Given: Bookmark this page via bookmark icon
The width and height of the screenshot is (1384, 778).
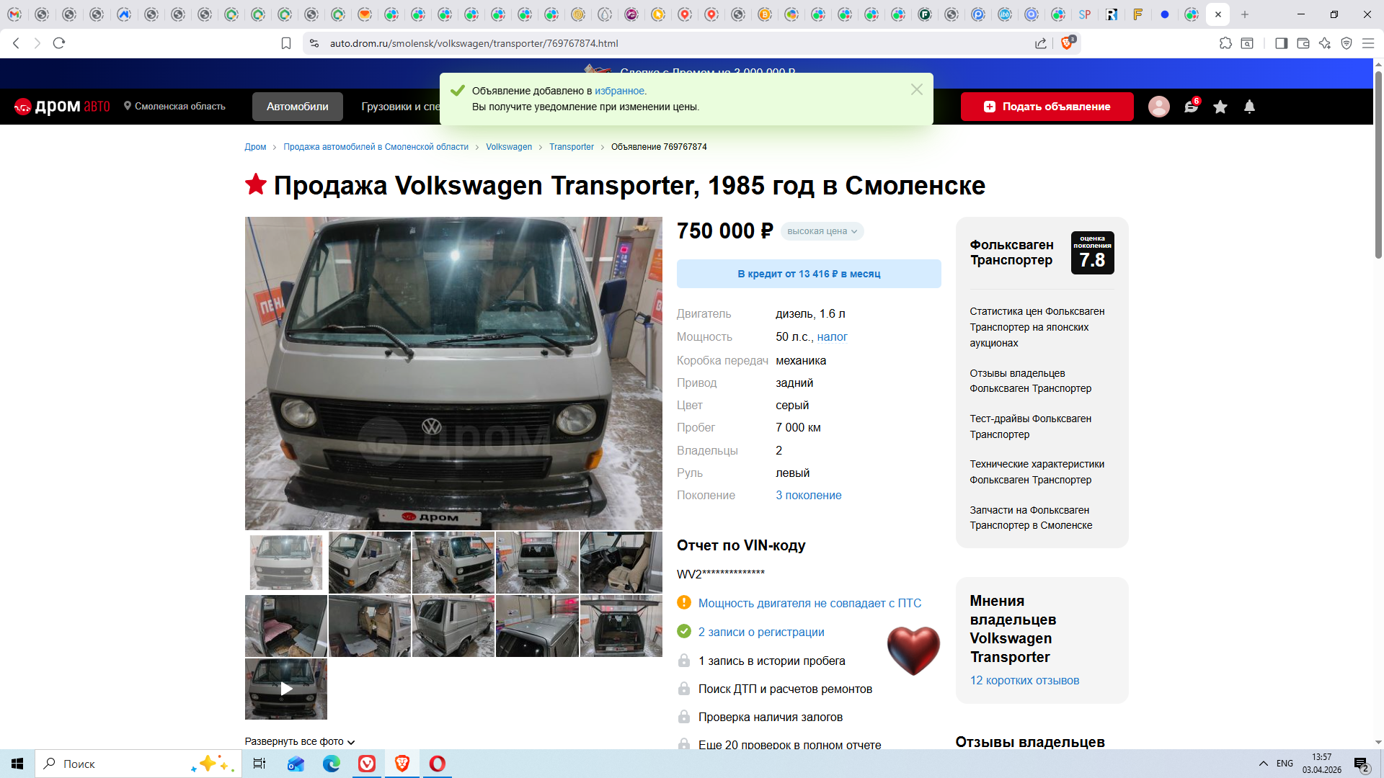Looking at the screenshot, I should click(x=285, y=43).
